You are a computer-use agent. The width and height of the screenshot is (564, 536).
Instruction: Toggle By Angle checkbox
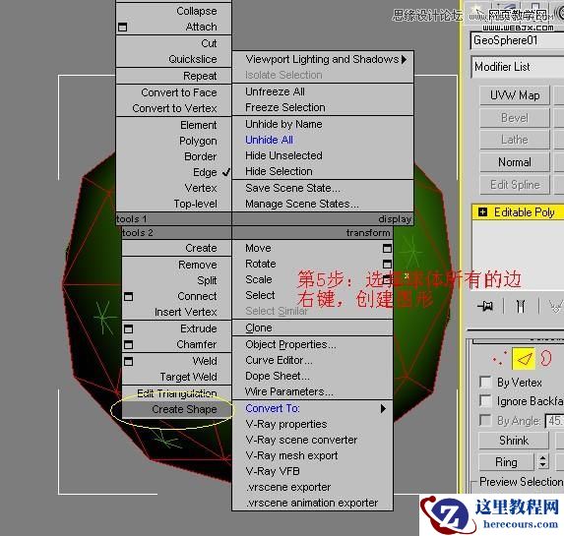[x=485, y=420]
